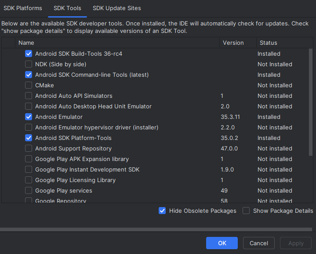Enable NDK (Side by side) checkbox
The height and width of the screenshot is (254, 316).
coord(29,64)
